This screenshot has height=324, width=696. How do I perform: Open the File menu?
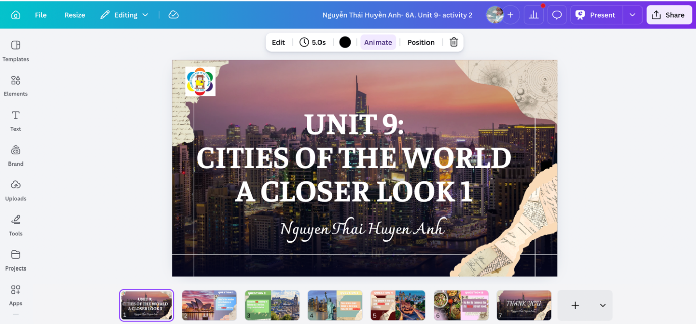[x=41, y=15]
